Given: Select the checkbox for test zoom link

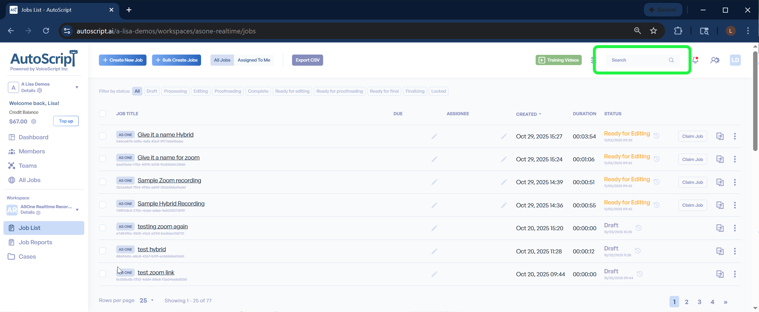Looking at the screenshot, I should point(102,274).
